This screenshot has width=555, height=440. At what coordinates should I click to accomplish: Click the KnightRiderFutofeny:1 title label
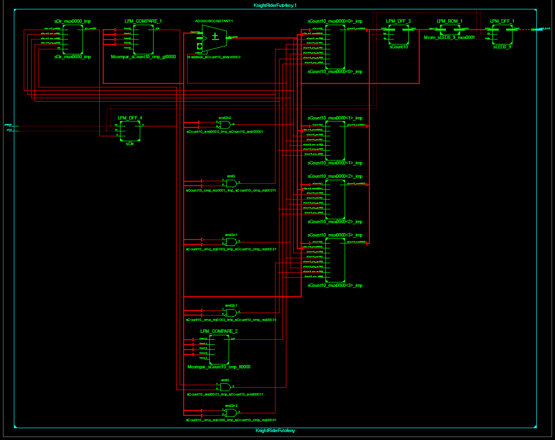pyautogui.click(x=275, y=5)
